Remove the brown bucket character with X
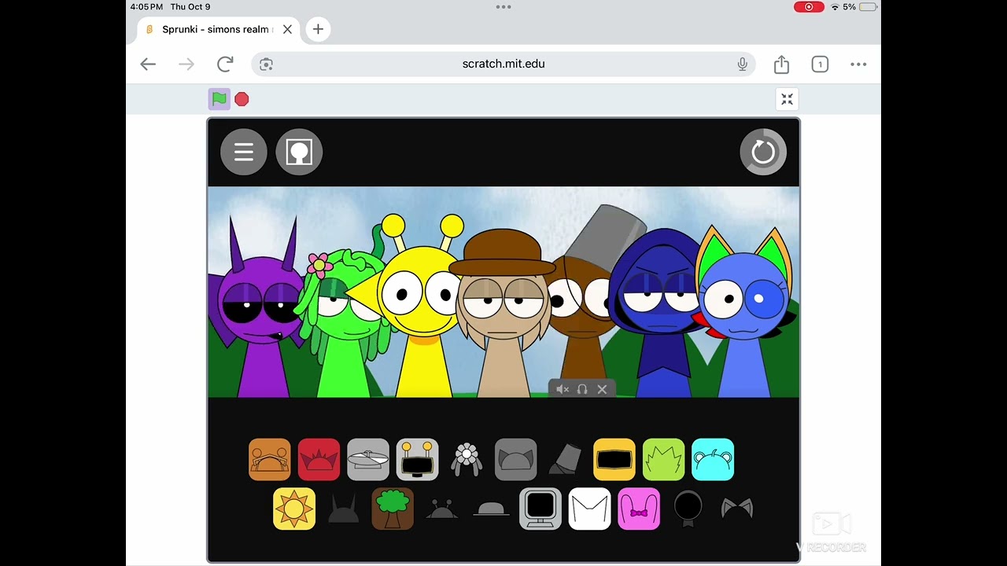1007x566 pixels. pos(603,389)
